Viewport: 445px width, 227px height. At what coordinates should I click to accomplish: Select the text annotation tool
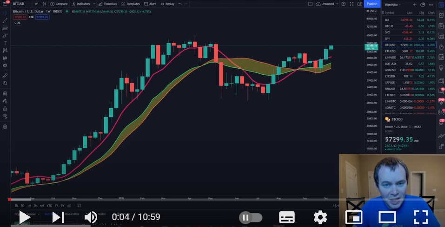pos(5,43)
